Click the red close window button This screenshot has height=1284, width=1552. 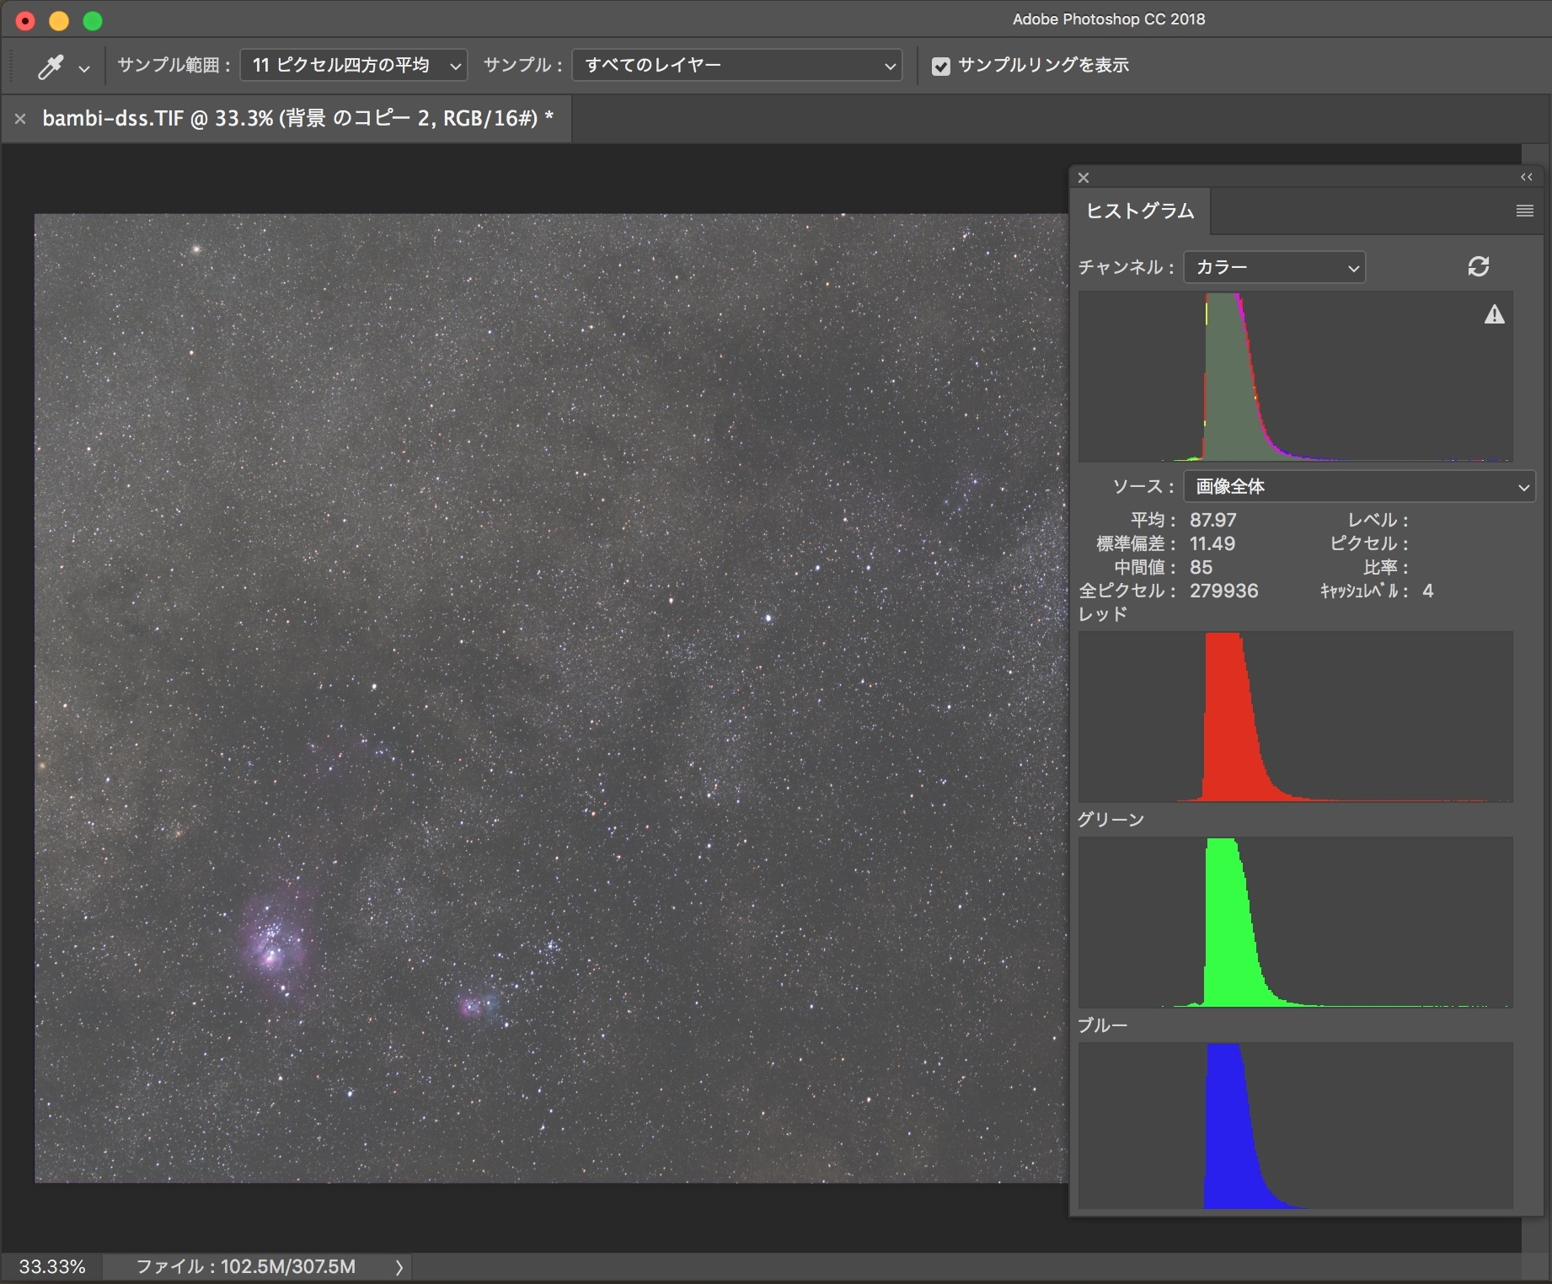pos(25,21)
